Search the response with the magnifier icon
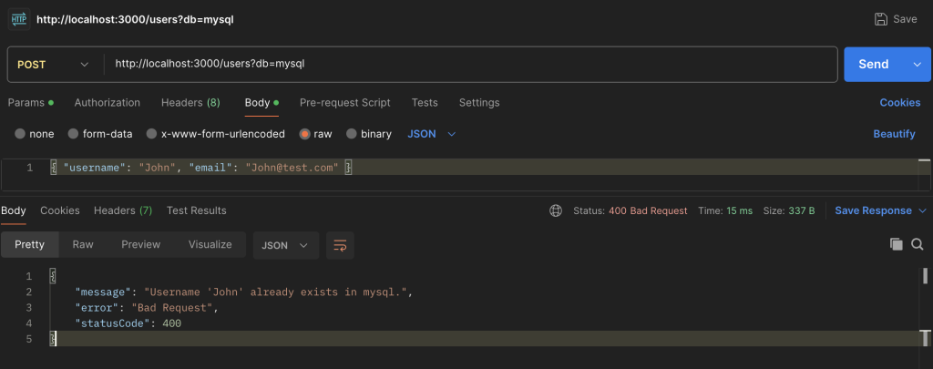The width and height of the screenshot is (933, 369). tap(919, 244)
